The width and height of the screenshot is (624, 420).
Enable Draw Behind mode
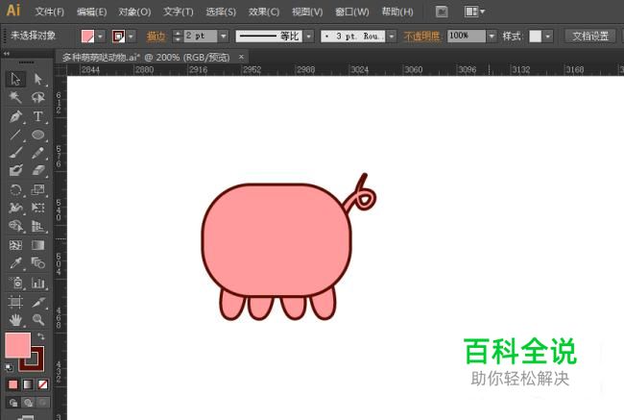(28, 403)
